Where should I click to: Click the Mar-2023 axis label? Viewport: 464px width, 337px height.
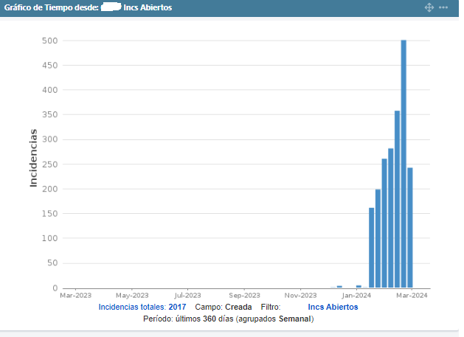coord(76,295)
